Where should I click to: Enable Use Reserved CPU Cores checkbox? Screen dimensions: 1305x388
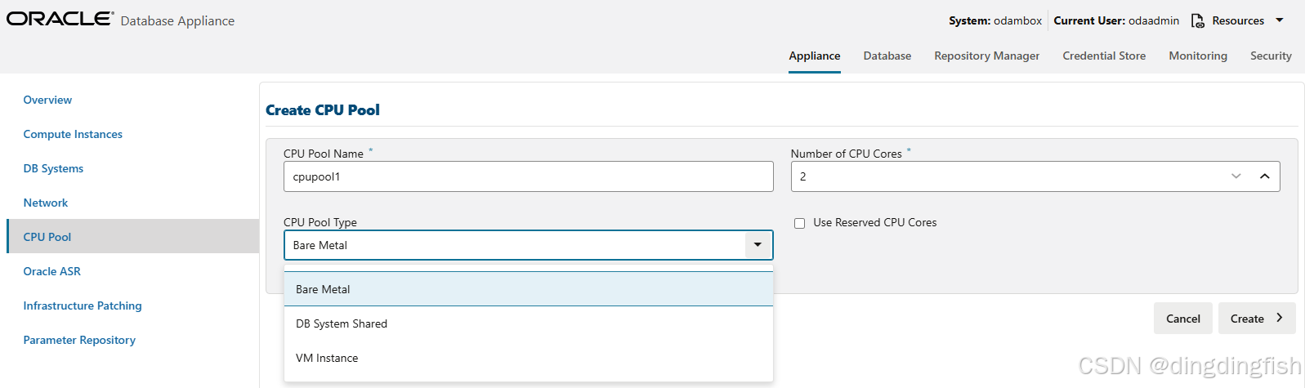(x=800, y=223)
